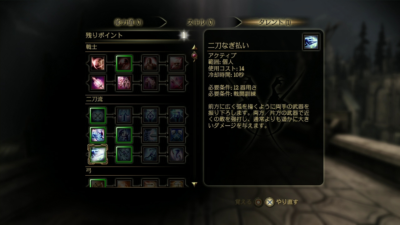Click the scroll up arrow of talent list
The image size is (400, 225).
194,47
